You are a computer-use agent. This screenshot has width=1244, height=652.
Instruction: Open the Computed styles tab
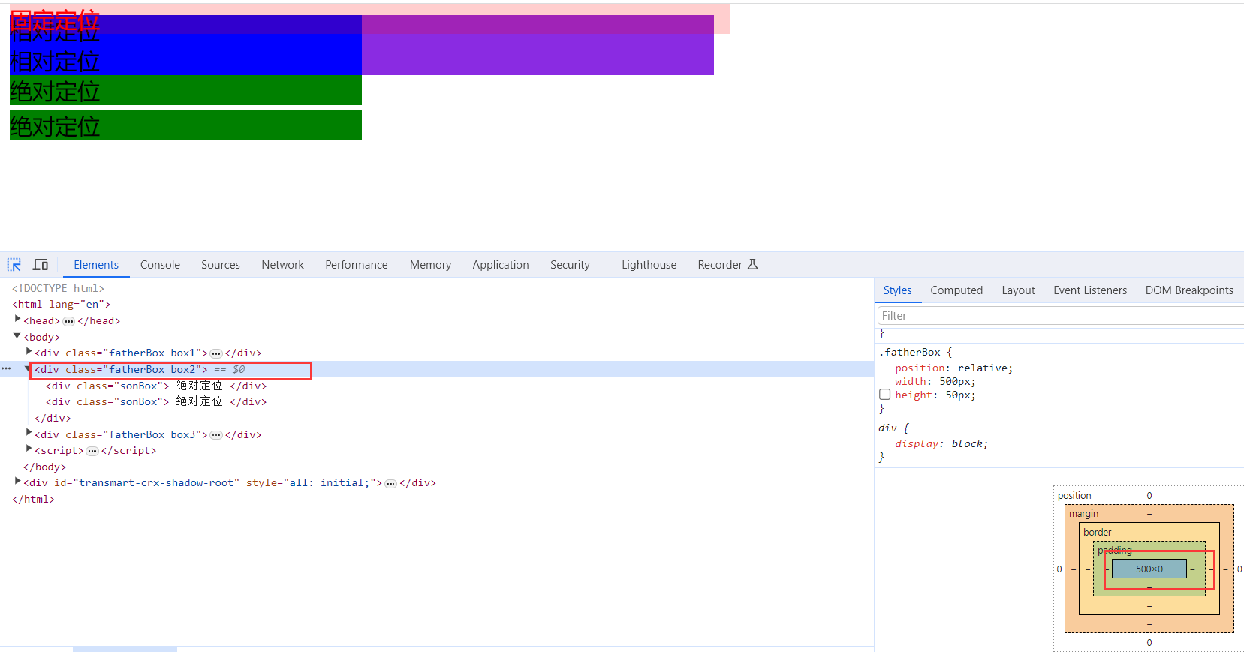(x=956, y=290)
